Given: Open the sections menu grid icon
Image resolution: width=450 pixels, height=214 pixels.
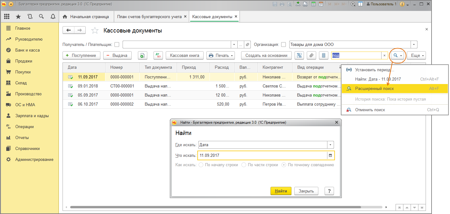Looking at the screenshot, I should [x=7, y=17].
